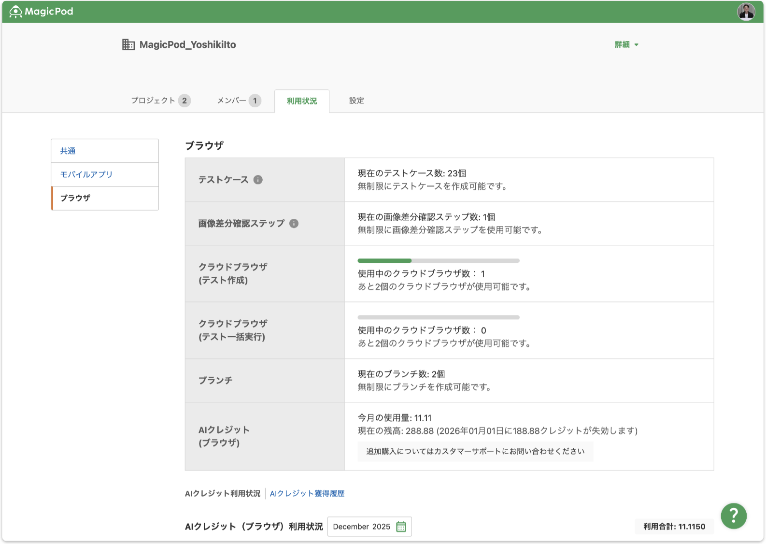Switch to the メンバー tab
The height and width of the screenshot is (544, 766).
[239, 100]
